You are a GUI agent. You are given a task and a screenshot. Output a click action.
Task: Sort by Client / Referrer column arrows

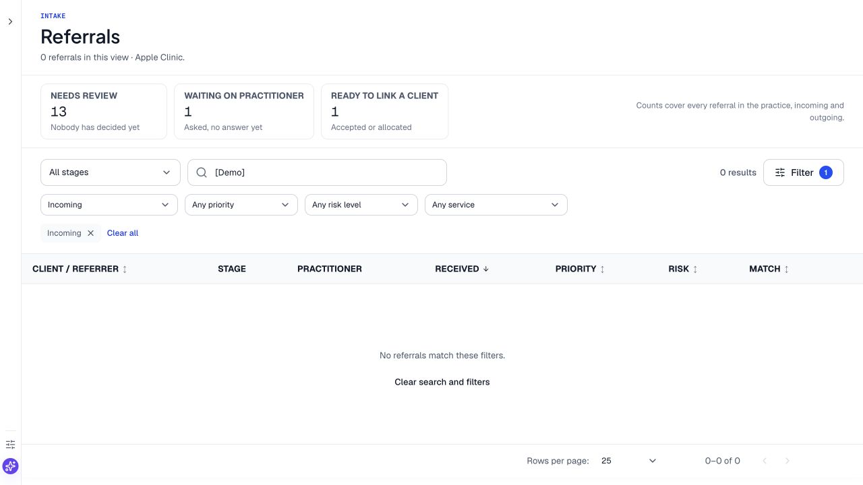125,269
